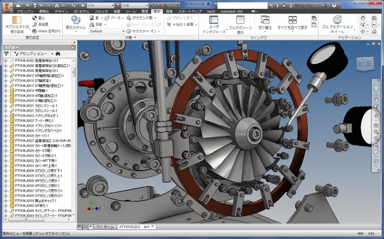Image resolution: width=384 pixels, height=239 pixels.
Task: Expand the 中間軸:1 tree node
Action: [x=6, y=91]
